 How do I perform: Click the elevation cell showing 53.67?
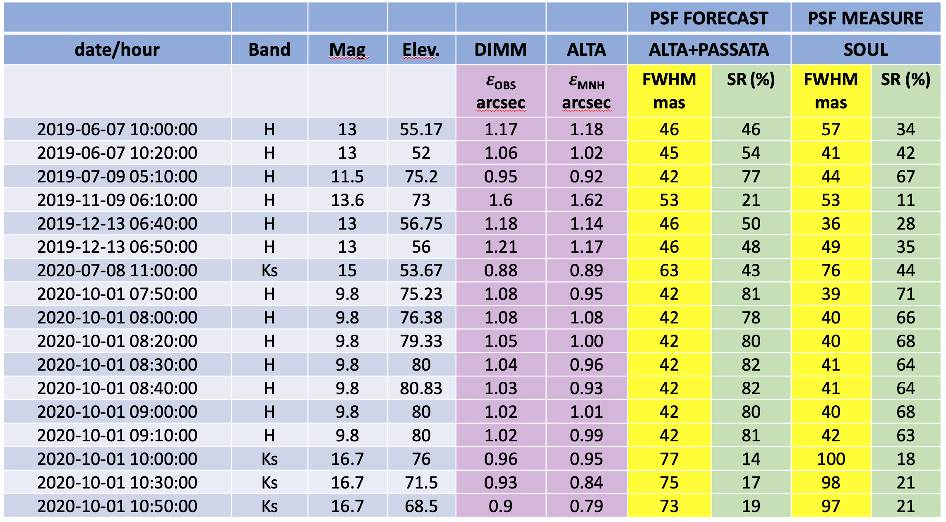(x=421, y=271)
